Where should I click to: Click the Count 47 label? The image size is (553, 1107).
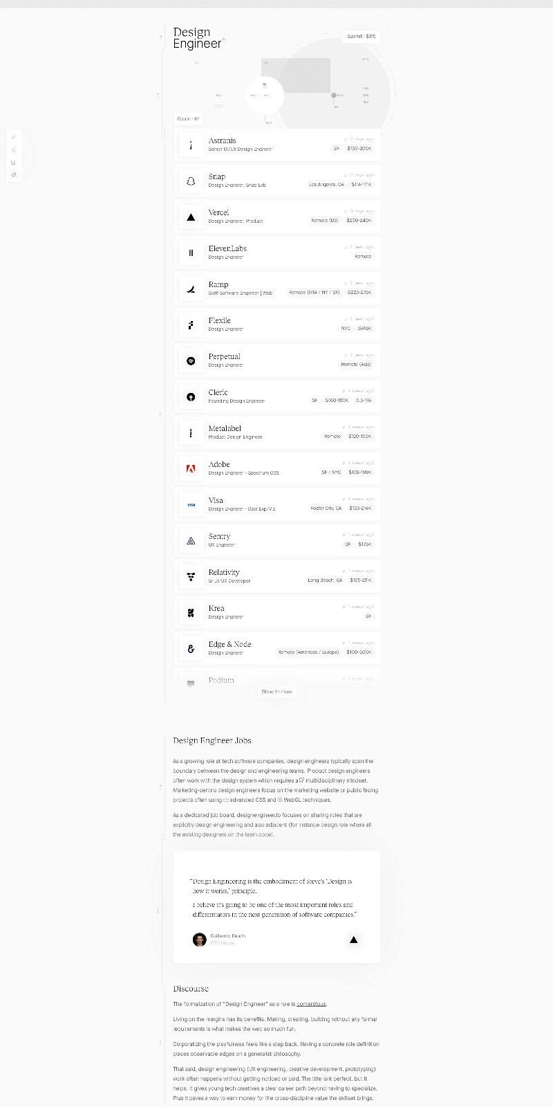click(x=188, y=119)
